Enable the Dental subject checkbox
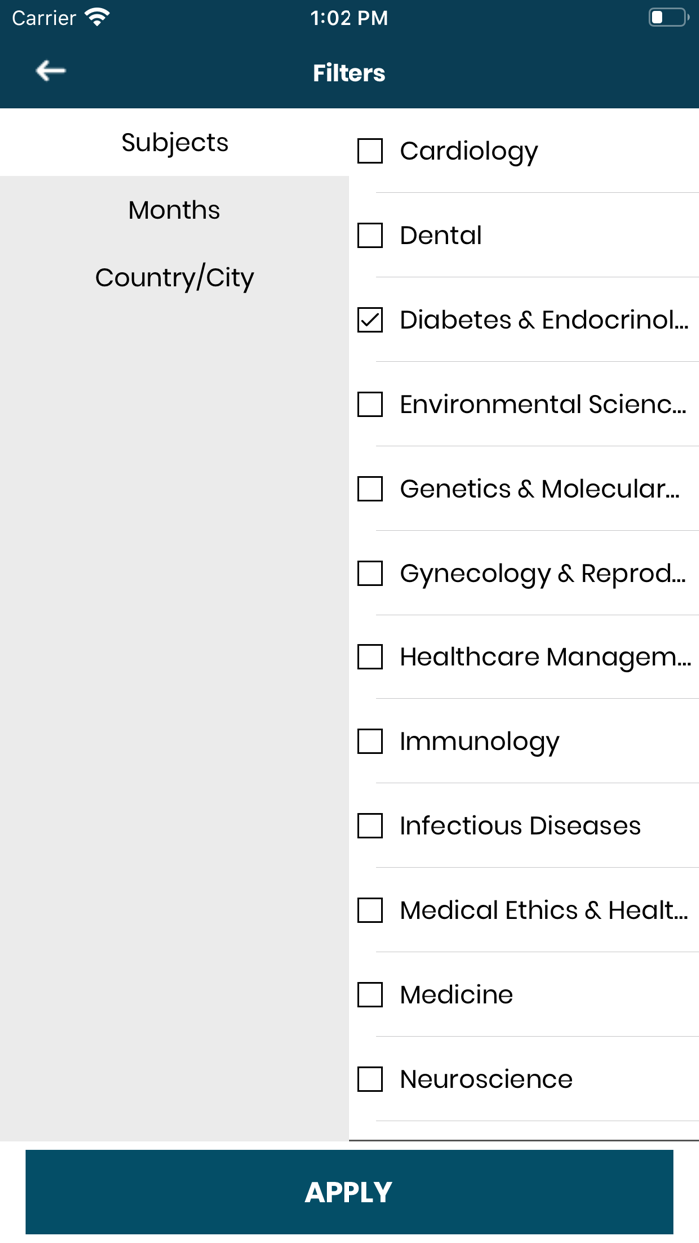This screenshot has height=1243, width=699. (x=370, y=235)
